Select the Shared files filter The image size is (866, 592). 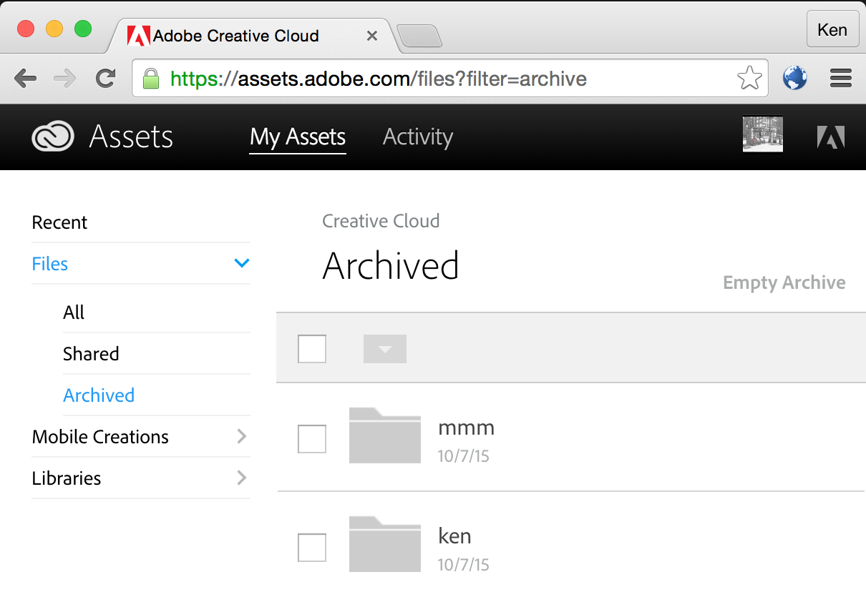91,354
